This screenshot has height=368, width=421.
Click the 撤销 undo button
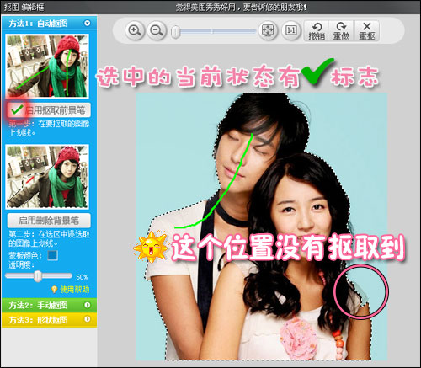[317, 31]
